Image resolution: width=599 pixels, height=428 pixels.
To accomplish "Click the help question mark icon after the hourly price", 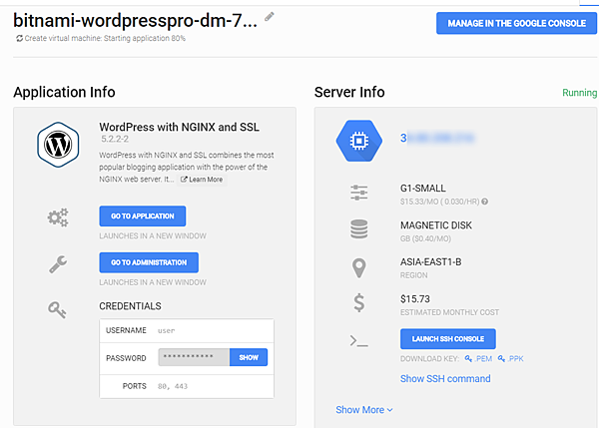I will click(x=485, y=202).
